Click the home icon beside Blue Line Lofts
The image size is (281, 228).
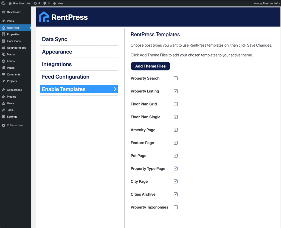point(10,3)
